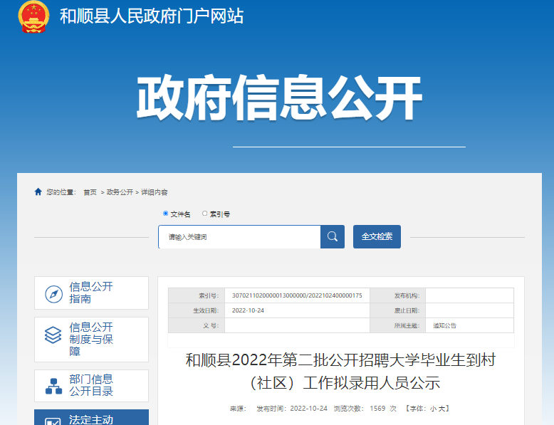
Task: Open 政务公开 breadcrumb link
Action: click(x=120, y=193)
